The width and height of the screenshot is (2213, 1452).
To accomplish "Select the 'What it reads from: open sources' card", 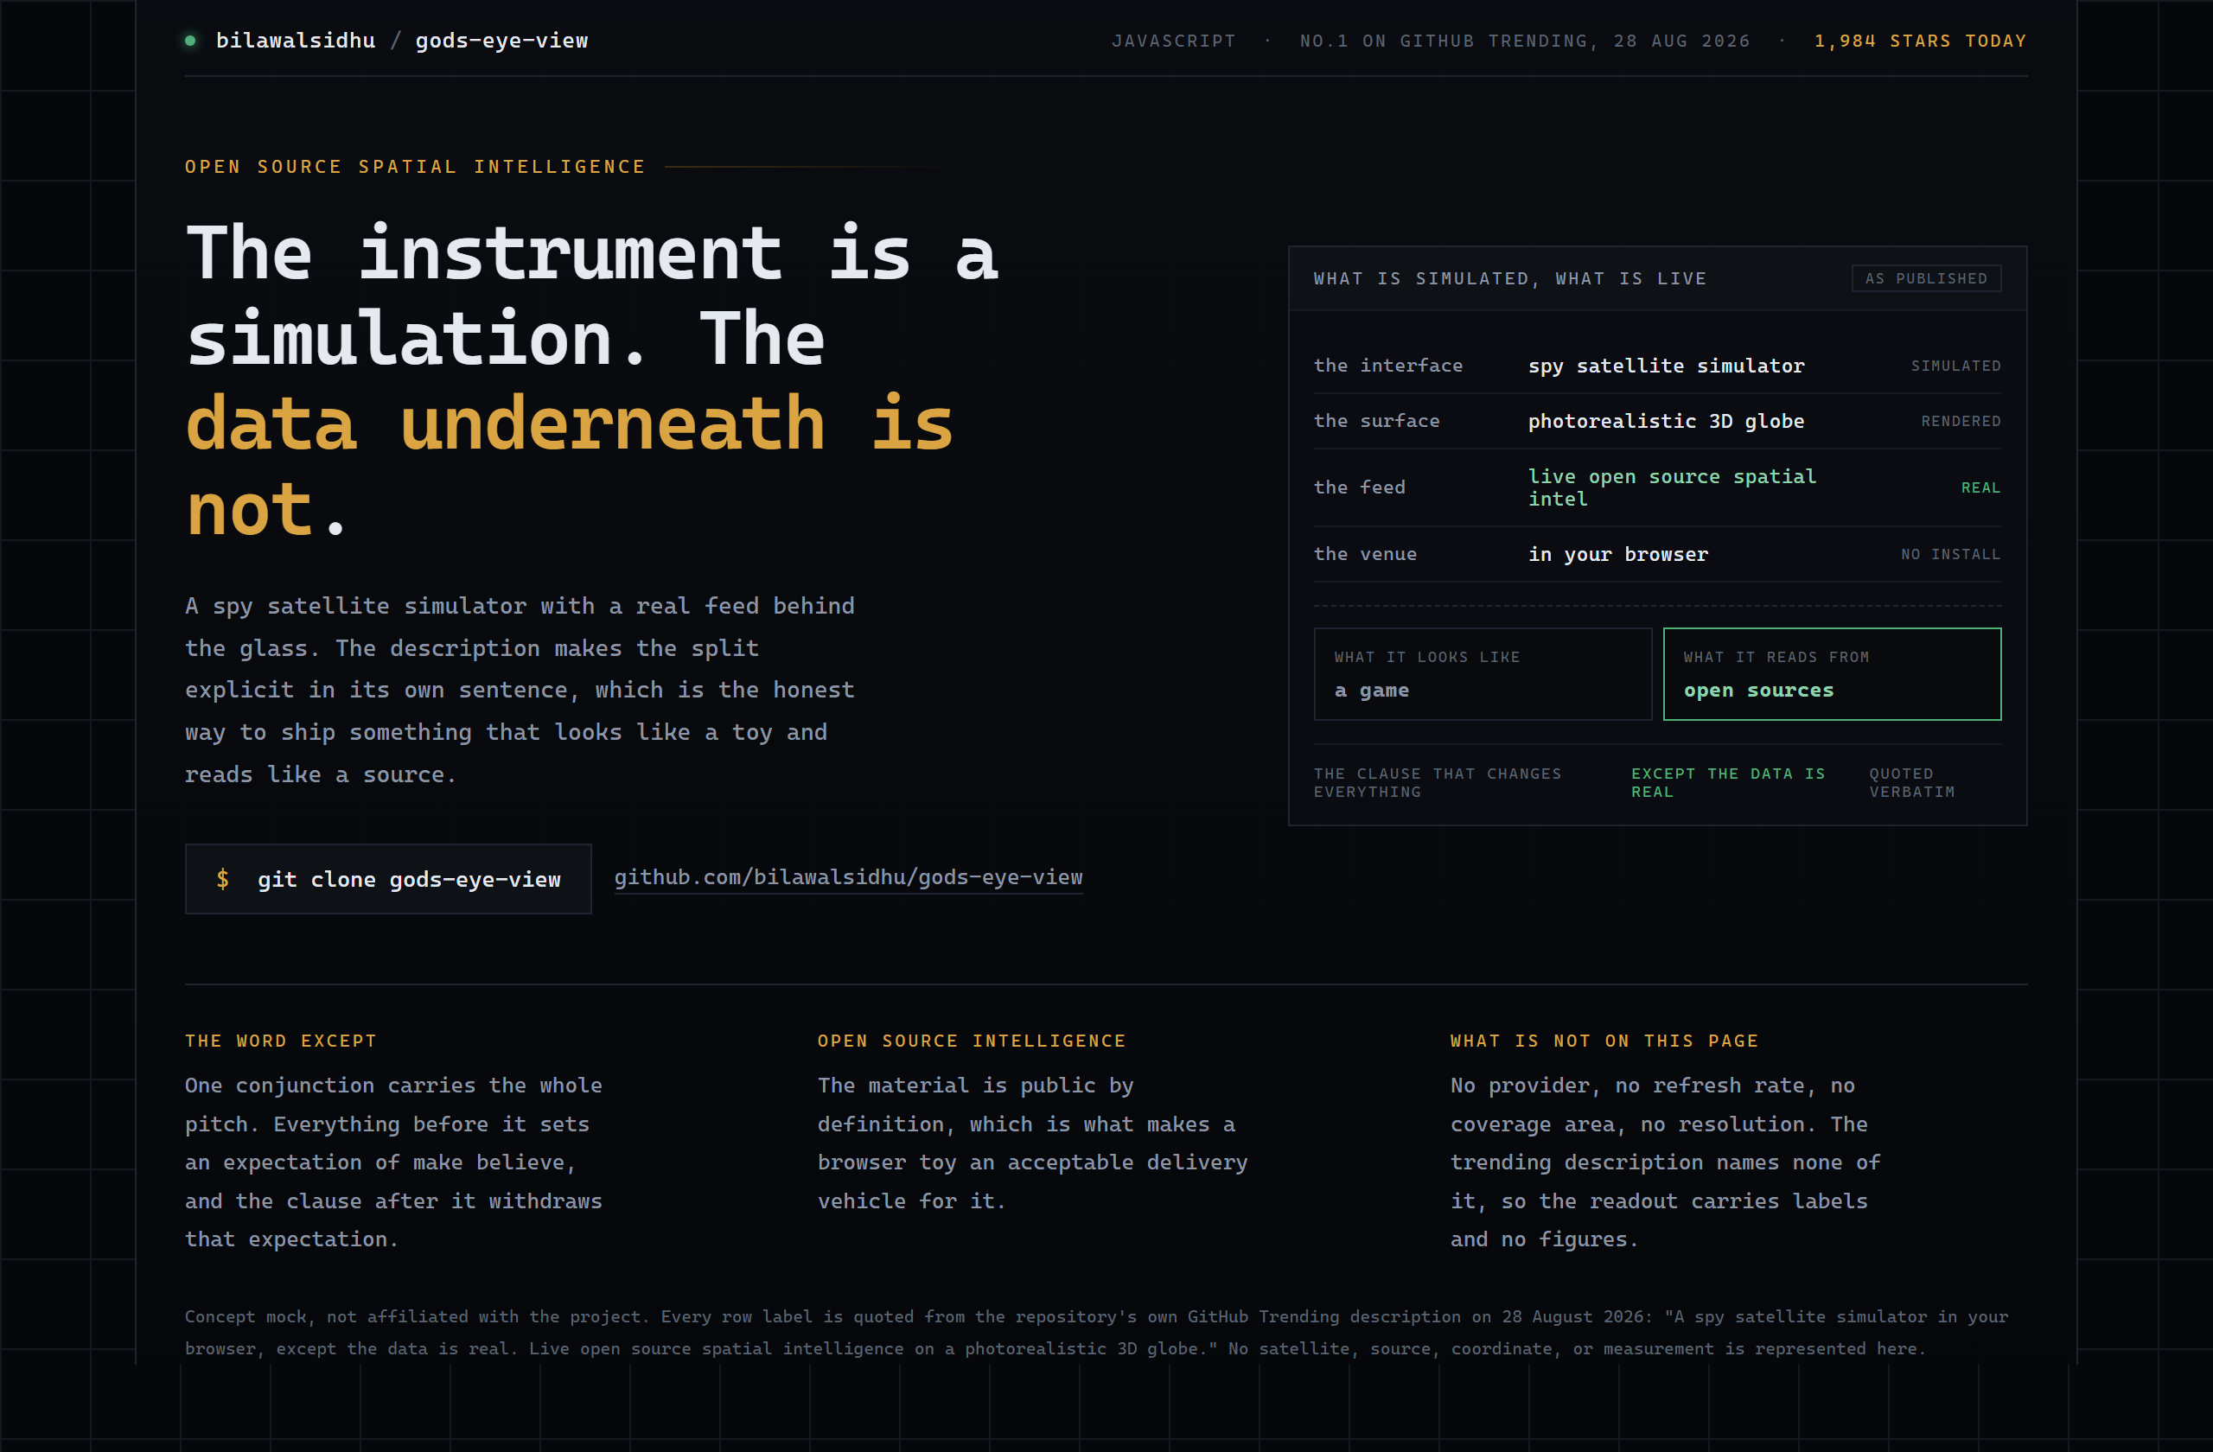I will [1831, 673].
